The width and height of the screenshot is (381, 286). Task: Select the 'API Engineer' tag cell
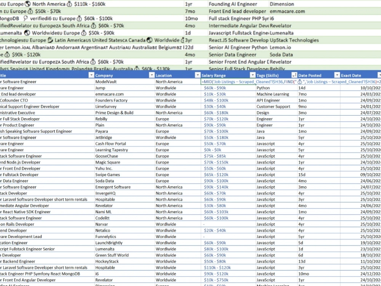pyautogui.click(x=277, y=100)
